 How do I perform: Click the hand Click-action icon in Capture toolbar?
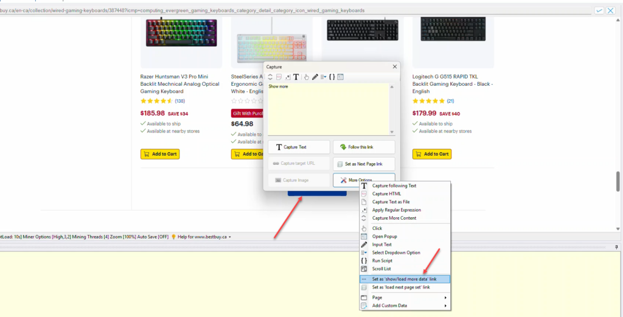(307, 77)
